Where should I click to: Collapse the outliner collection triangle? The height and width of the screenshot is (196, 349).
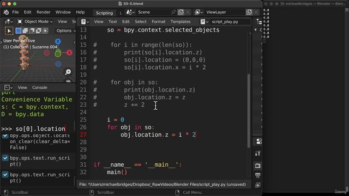click(256, 30)
